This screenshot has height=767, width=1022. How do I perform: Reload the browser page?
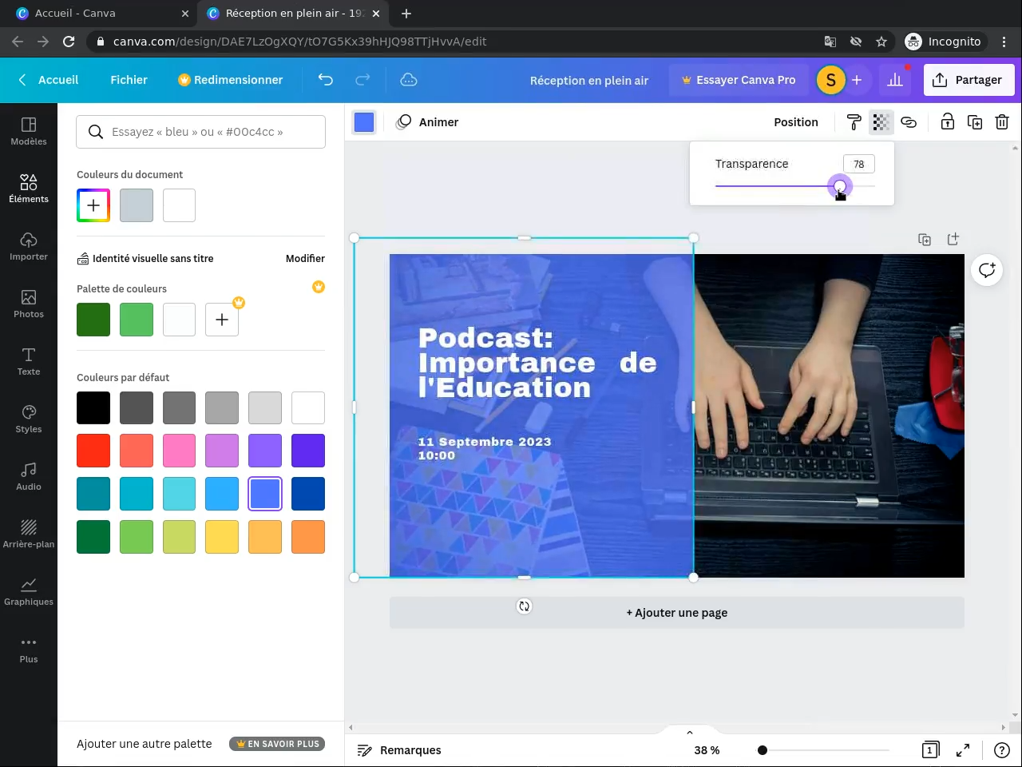pos(69,42)
